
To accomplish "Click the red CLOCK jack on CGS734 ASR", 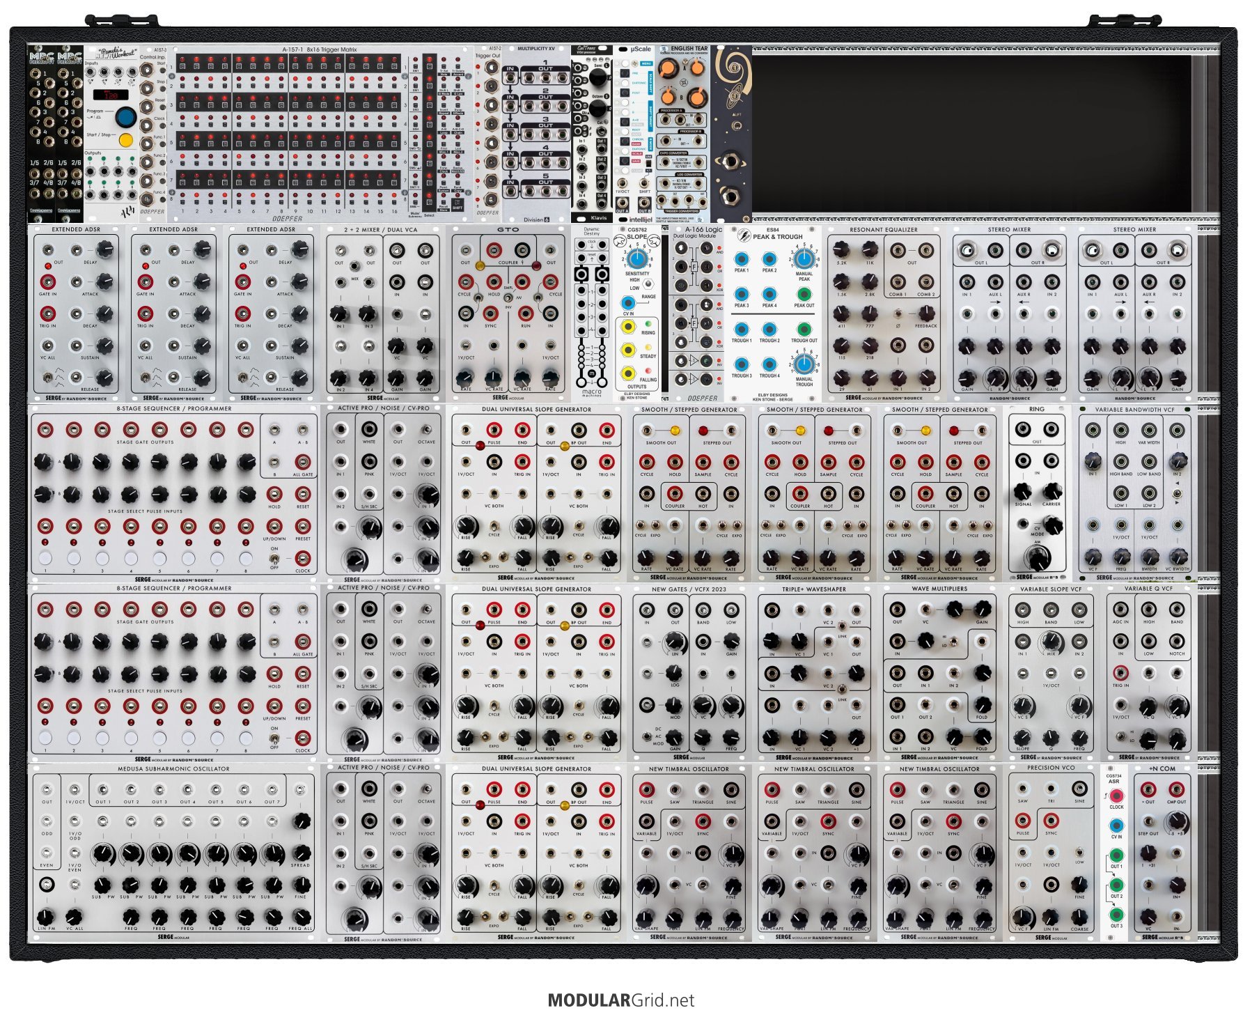I will click(x=1116, y=795).
